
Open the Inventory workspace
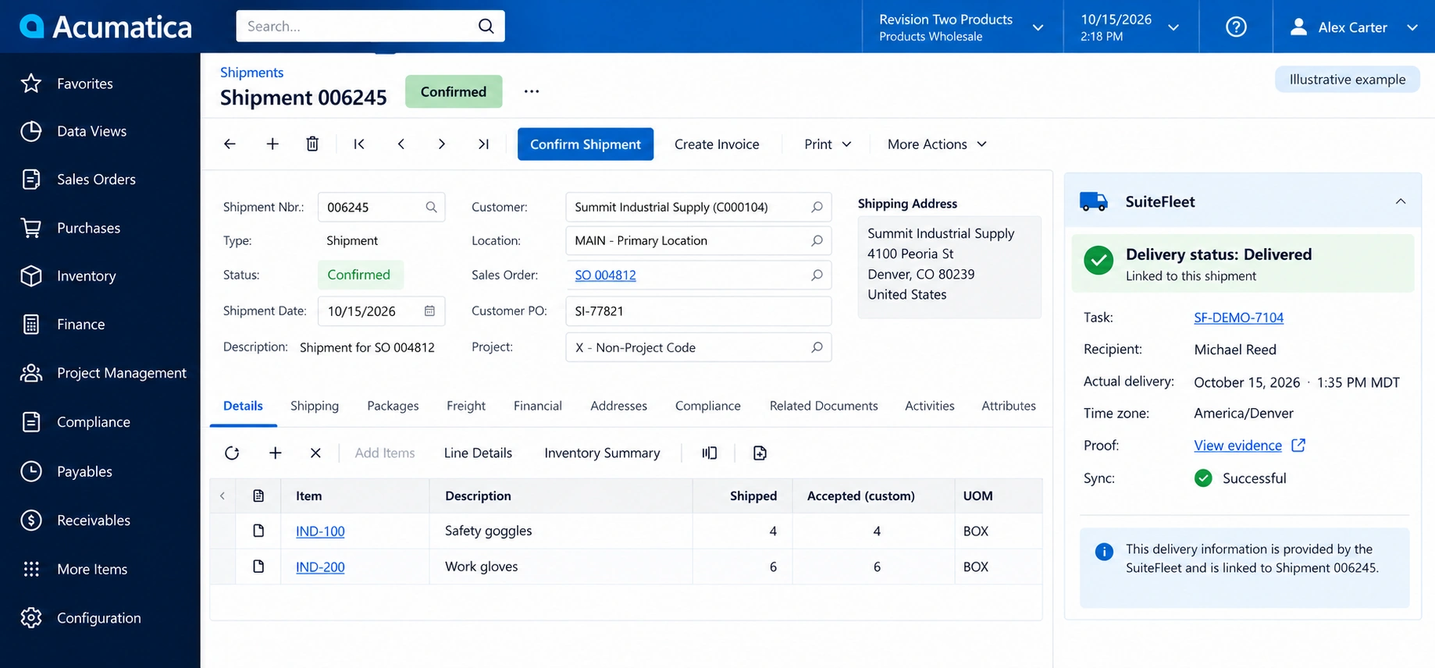(x=68, y=276)
